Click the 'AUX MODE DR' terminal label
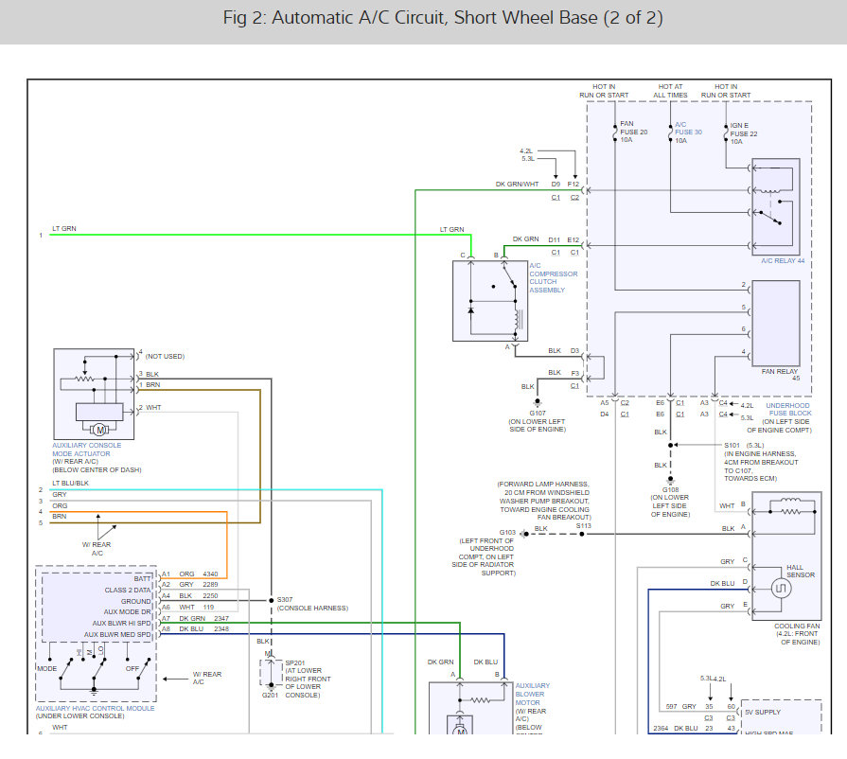The height and width of the screenshot is (759, 847). point(128,612)
